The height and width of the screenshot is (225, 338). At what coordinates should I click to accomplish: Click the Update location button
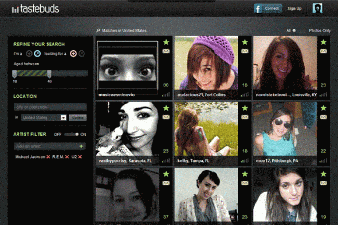pos(78,118)
